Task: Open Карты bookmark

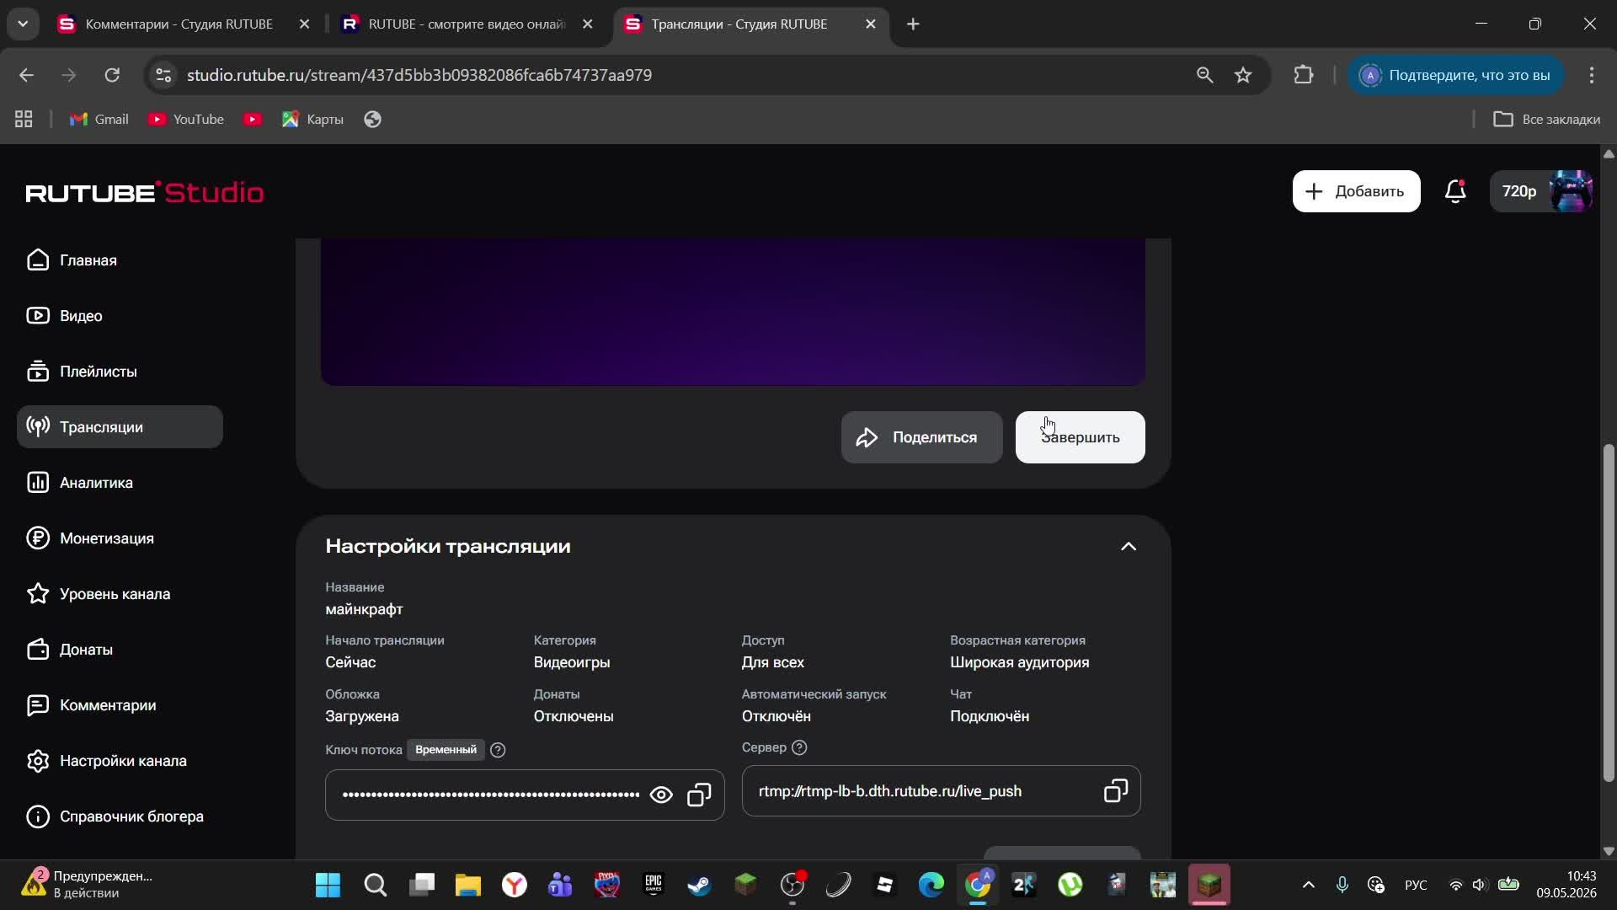Action: pos(312,120)
